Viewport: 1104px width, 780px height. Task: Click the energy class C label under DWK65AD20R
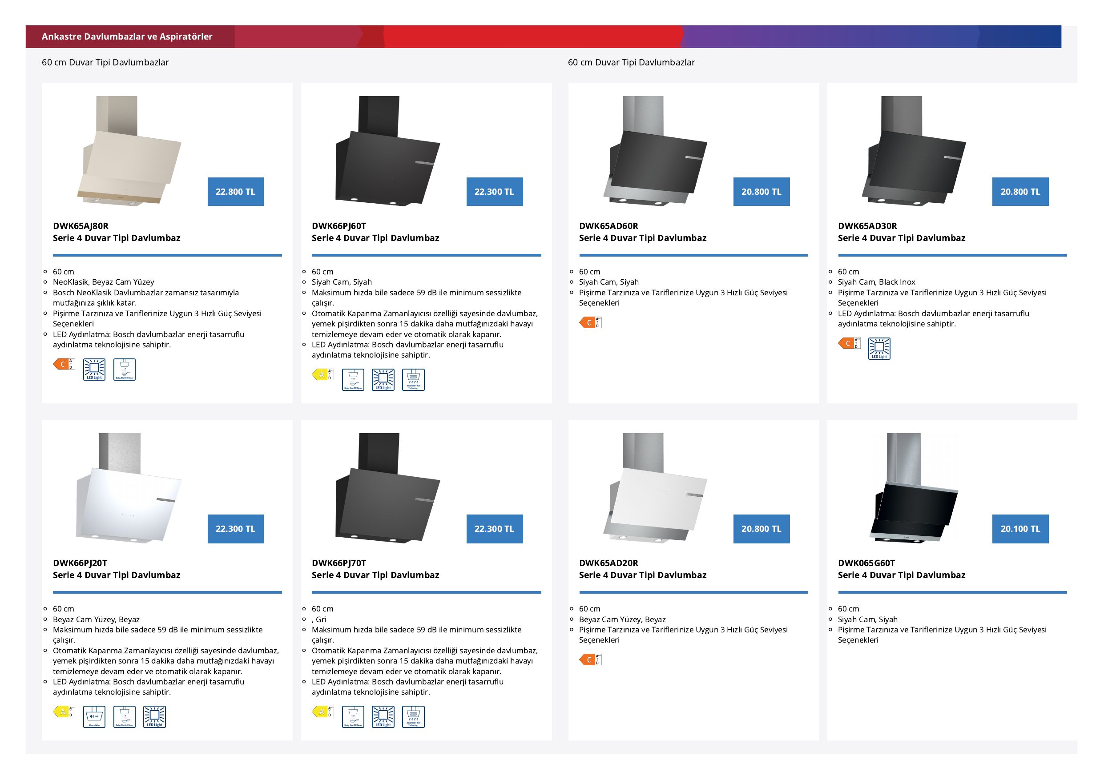tap(590, 660)
